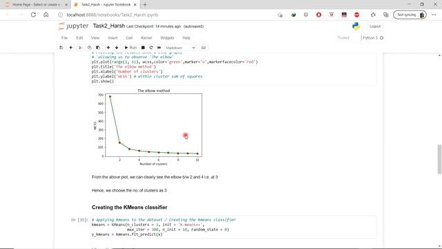
Task: Click Python 3 kernel indicator
Action: click(x=370, y=38)
